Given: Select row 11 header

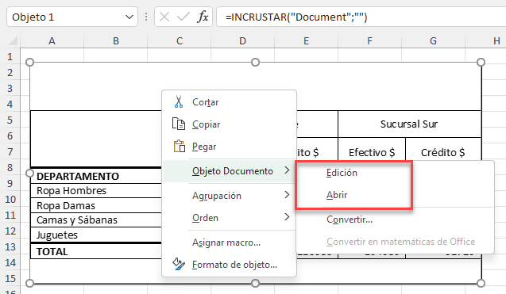Looking at the screenshot, I should pyautogui.click(x=10, y=215).
